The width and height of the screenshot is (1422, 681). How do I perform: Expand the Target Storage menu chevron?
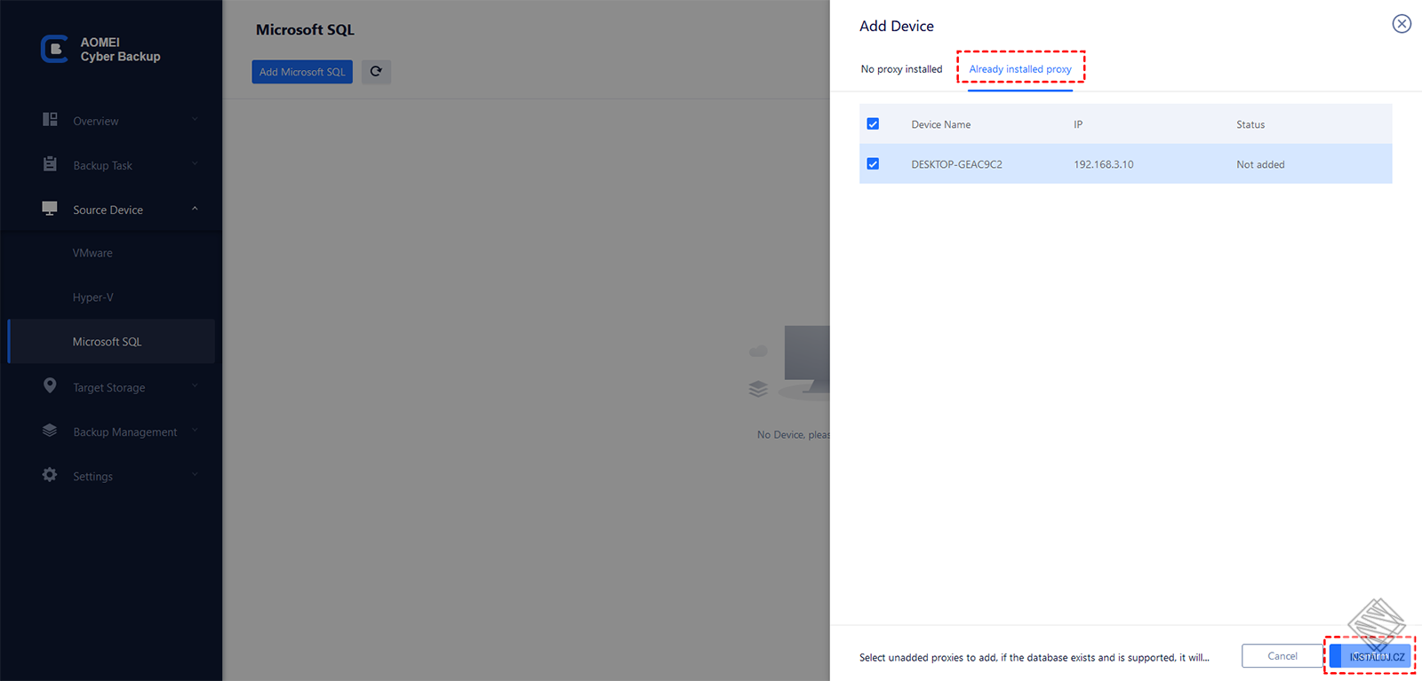[x=195, y=386]
